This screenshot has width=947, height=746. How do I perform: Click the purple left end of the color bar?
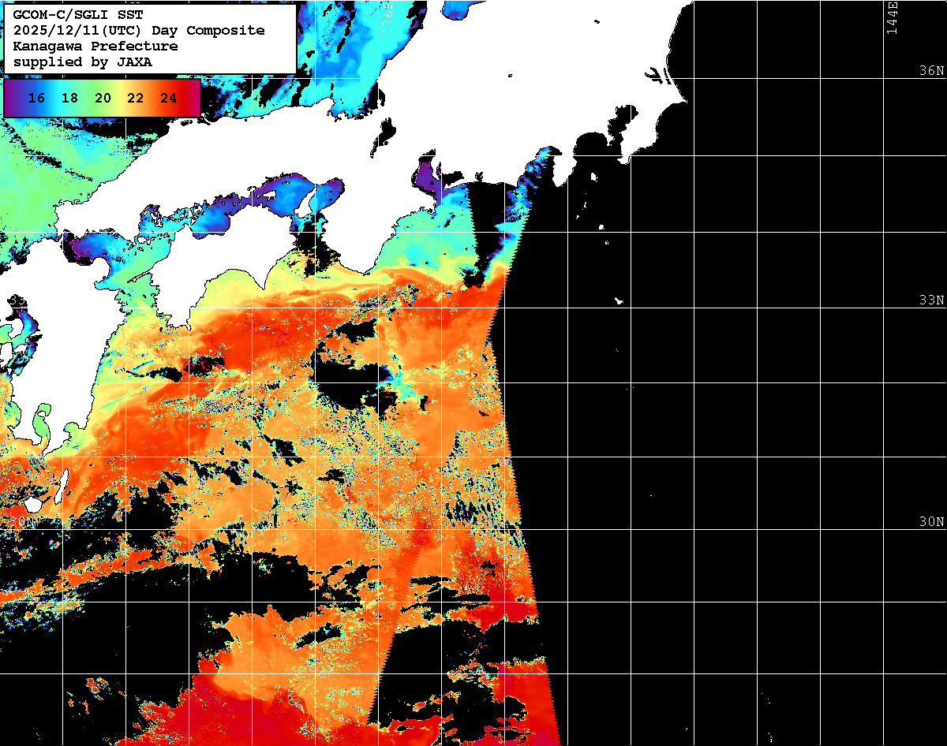(x=13, y=99)
